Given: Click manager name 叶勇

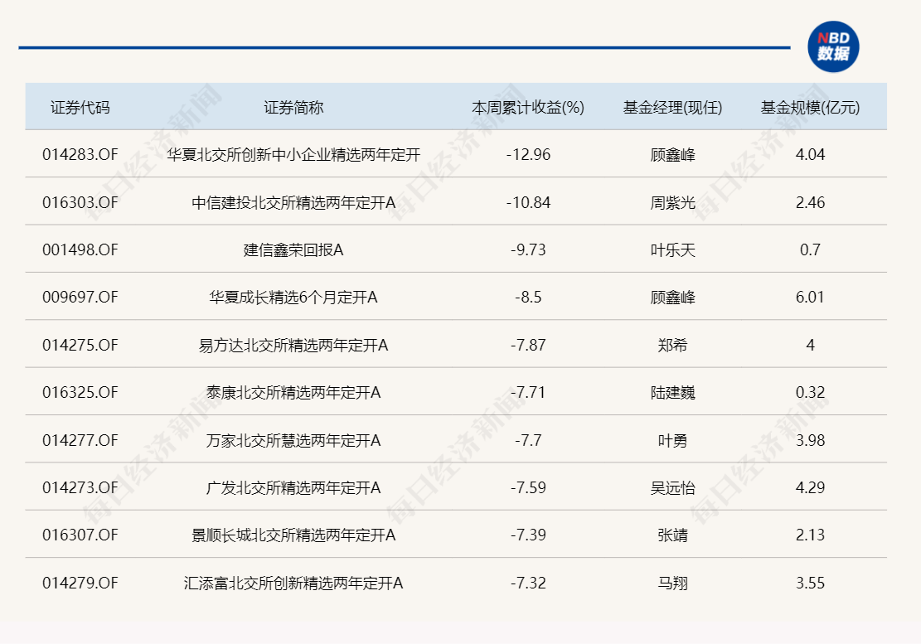Looking at the screenshot, I should click(672, 440).
